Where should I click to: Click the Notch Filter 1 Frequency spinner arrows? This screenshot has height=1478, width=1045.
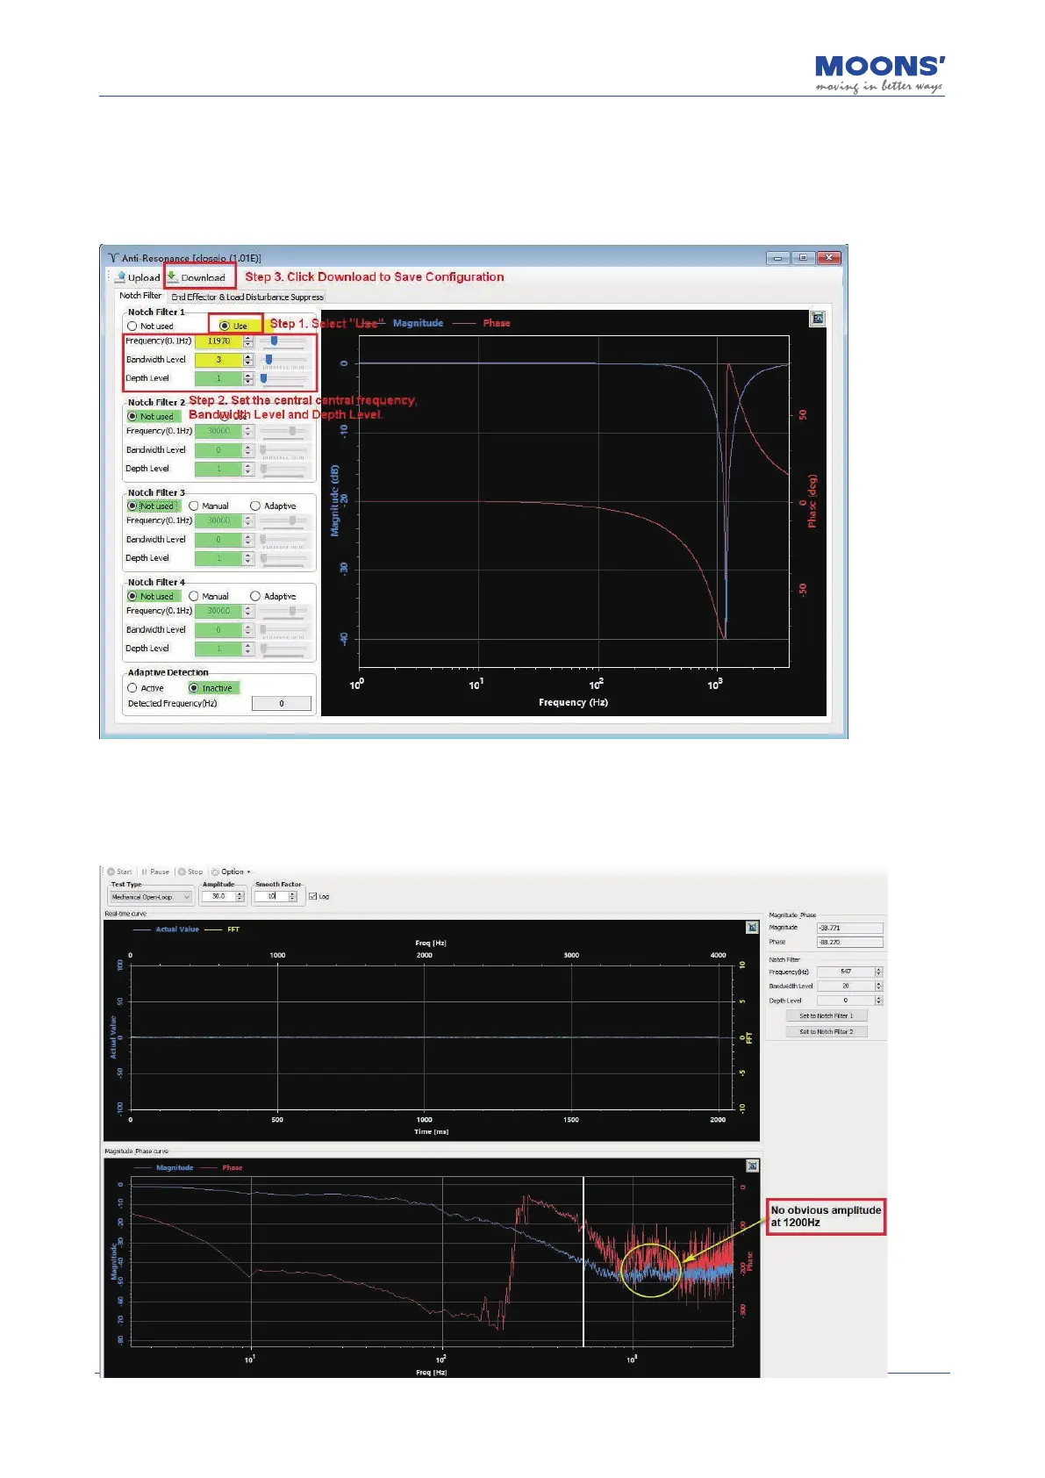coord(248,341)
